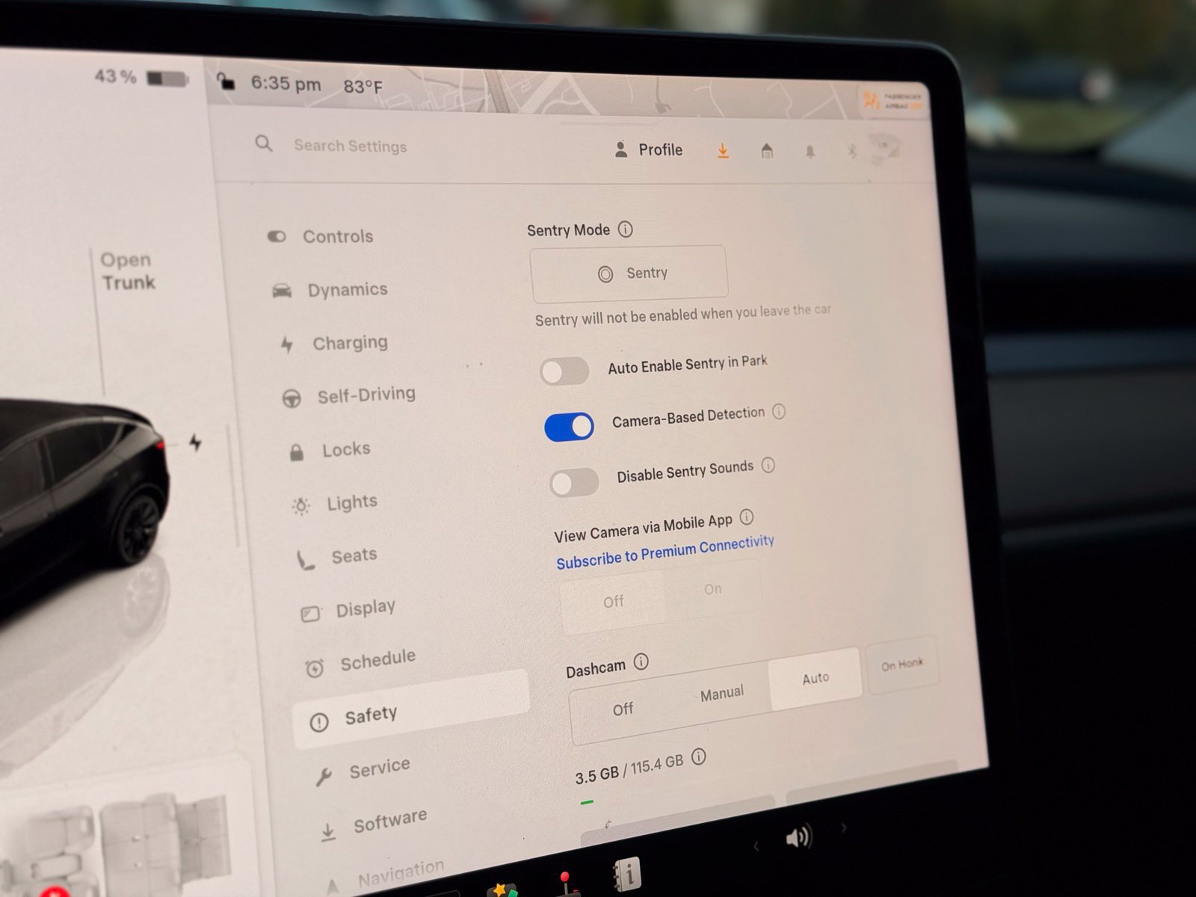This screenshot has height=897, width=1196.
Task: Show Camera-Based Detection info
Action: [x=779, y=411]
